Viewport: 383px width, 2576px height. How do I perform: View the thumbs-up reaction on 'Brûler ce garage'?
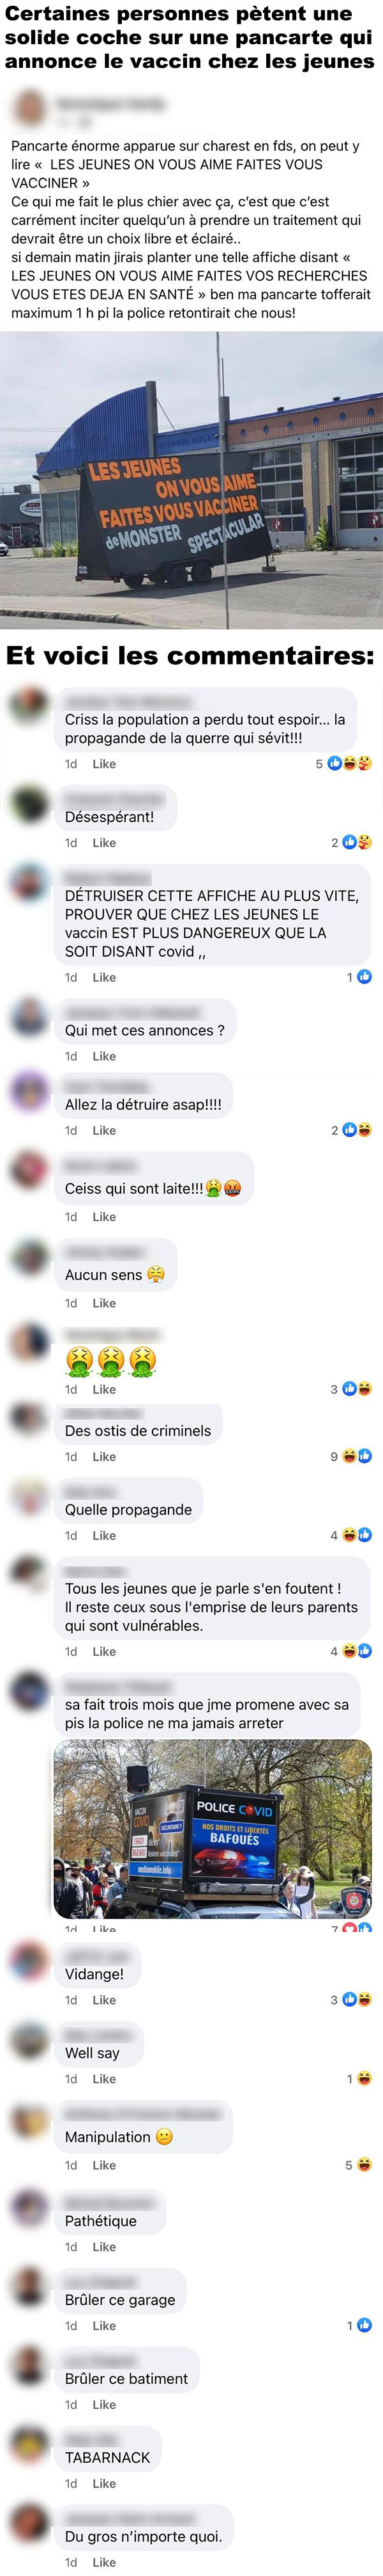click(364, 2325)
